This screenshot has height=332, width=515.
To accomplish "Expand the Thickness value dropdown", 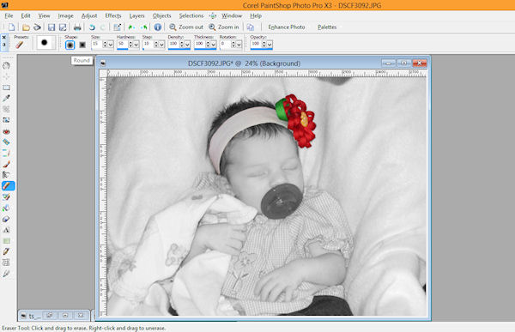I will tap(214, 45).
